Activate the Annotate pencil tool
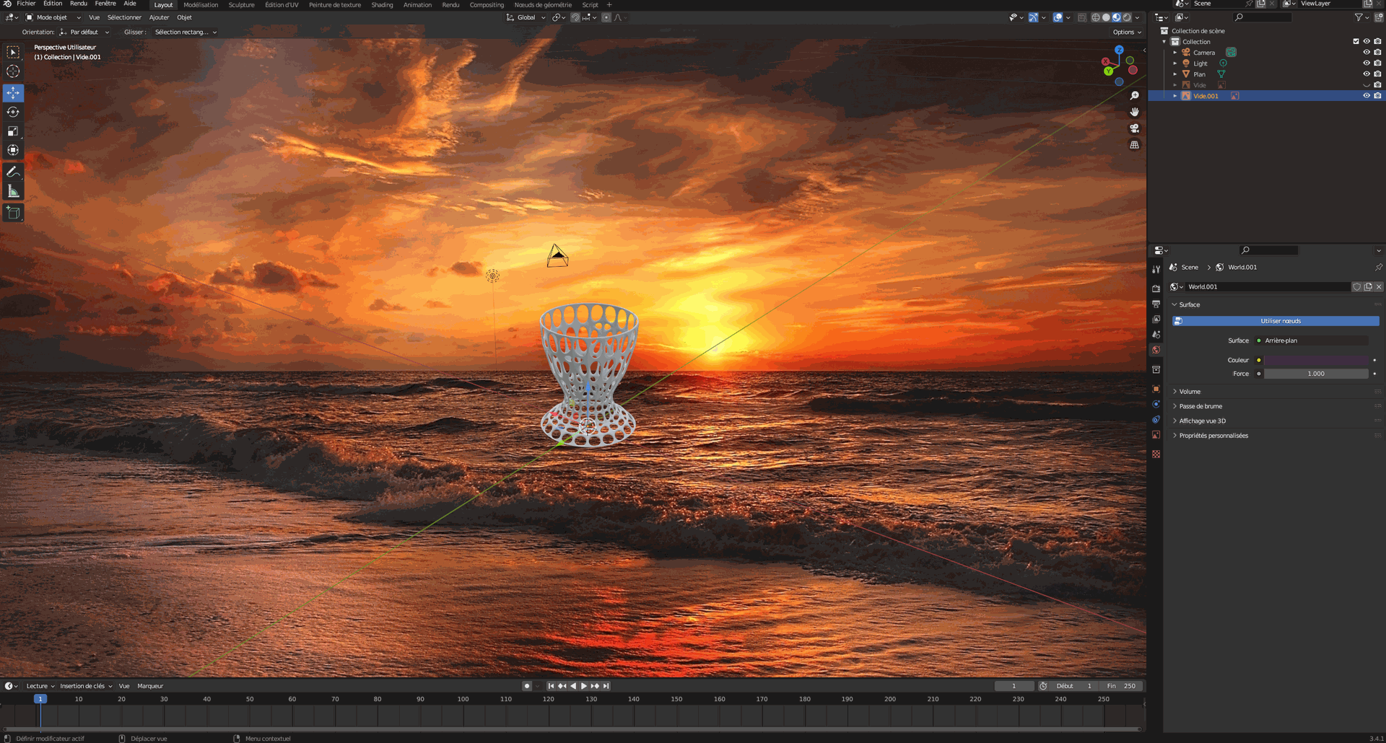1386x743 pixels. pos(13,172)
